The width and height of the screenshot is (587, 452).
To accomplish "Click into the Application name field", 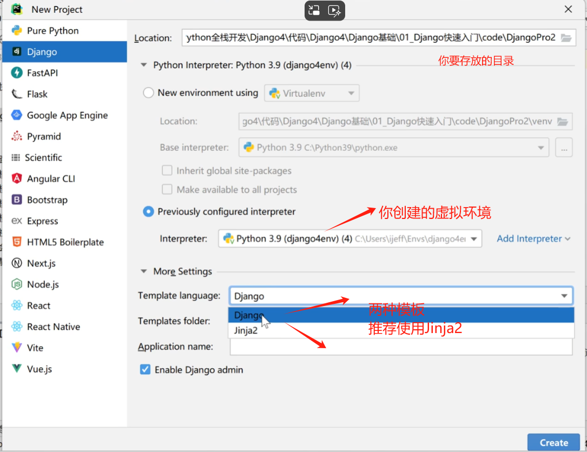I will [x=400, y=347].
